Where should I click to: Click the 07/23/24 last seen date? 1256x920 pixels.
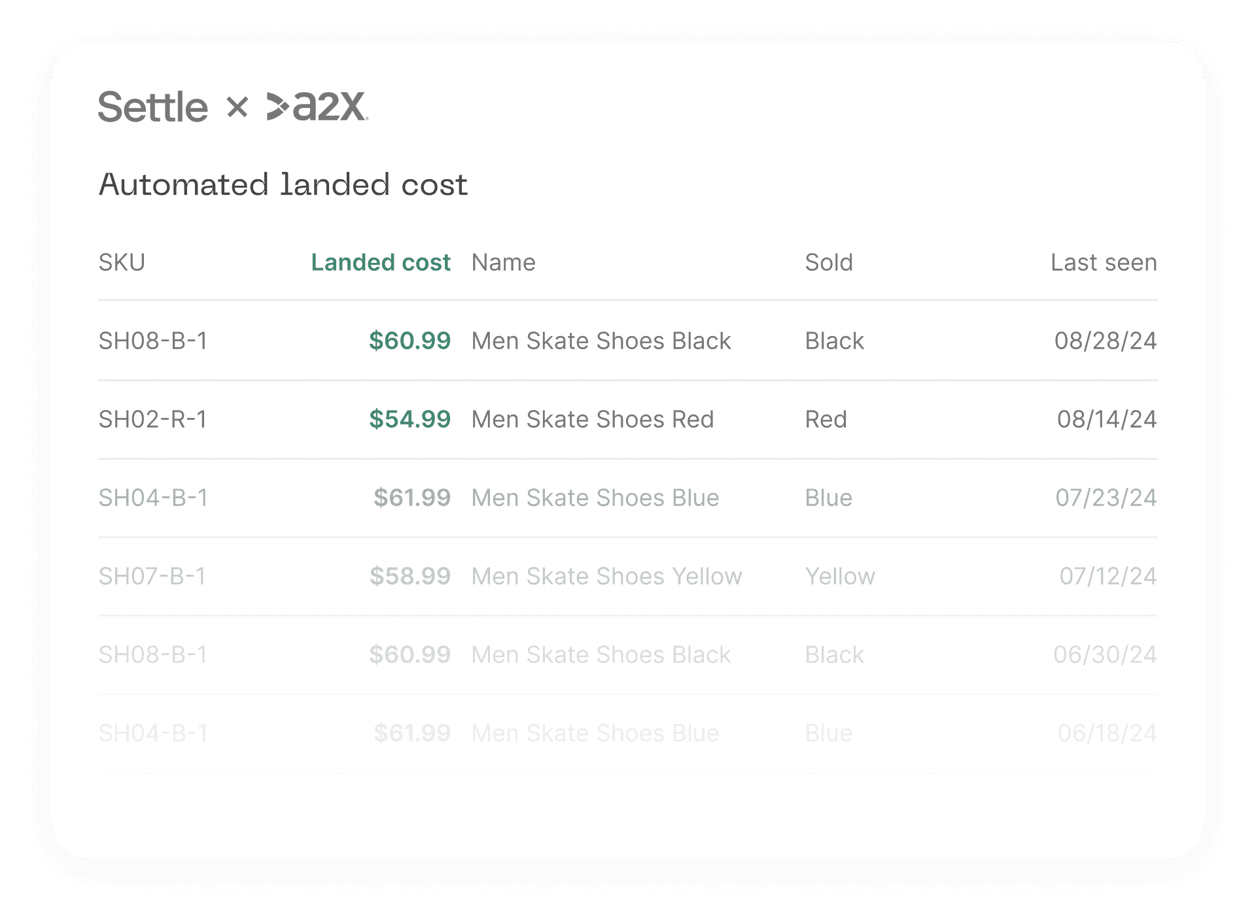tap(1106, 498)
